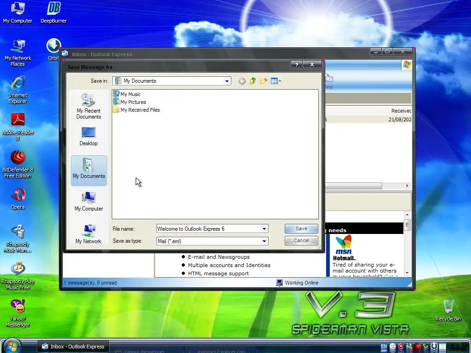Select the My Pictures folder
This screenshot has width=471, height=353.
130,102
